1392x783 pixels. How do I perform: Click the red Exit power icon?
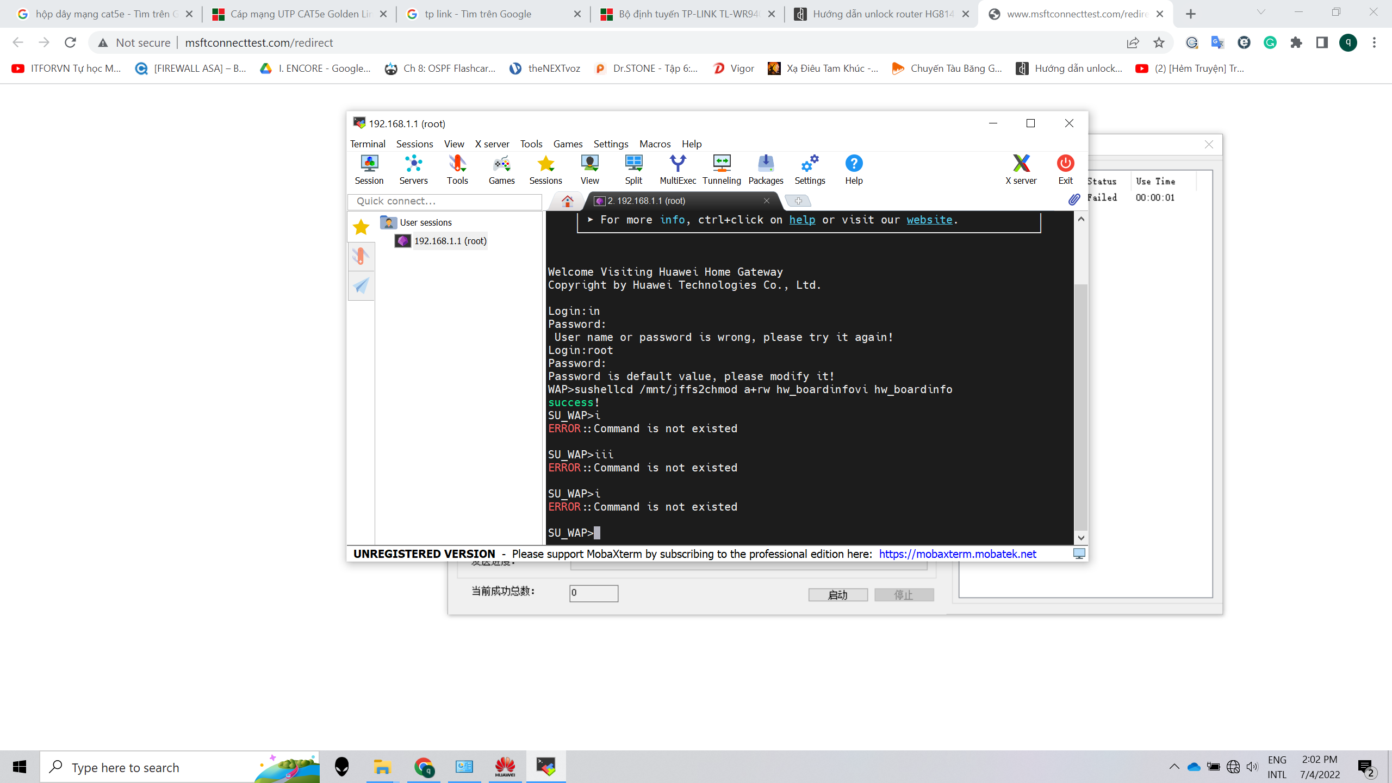1065,169
